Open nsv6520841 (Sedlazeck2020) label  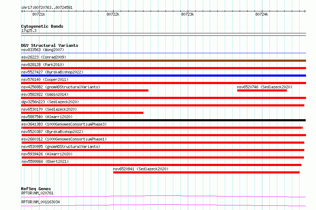141,169
